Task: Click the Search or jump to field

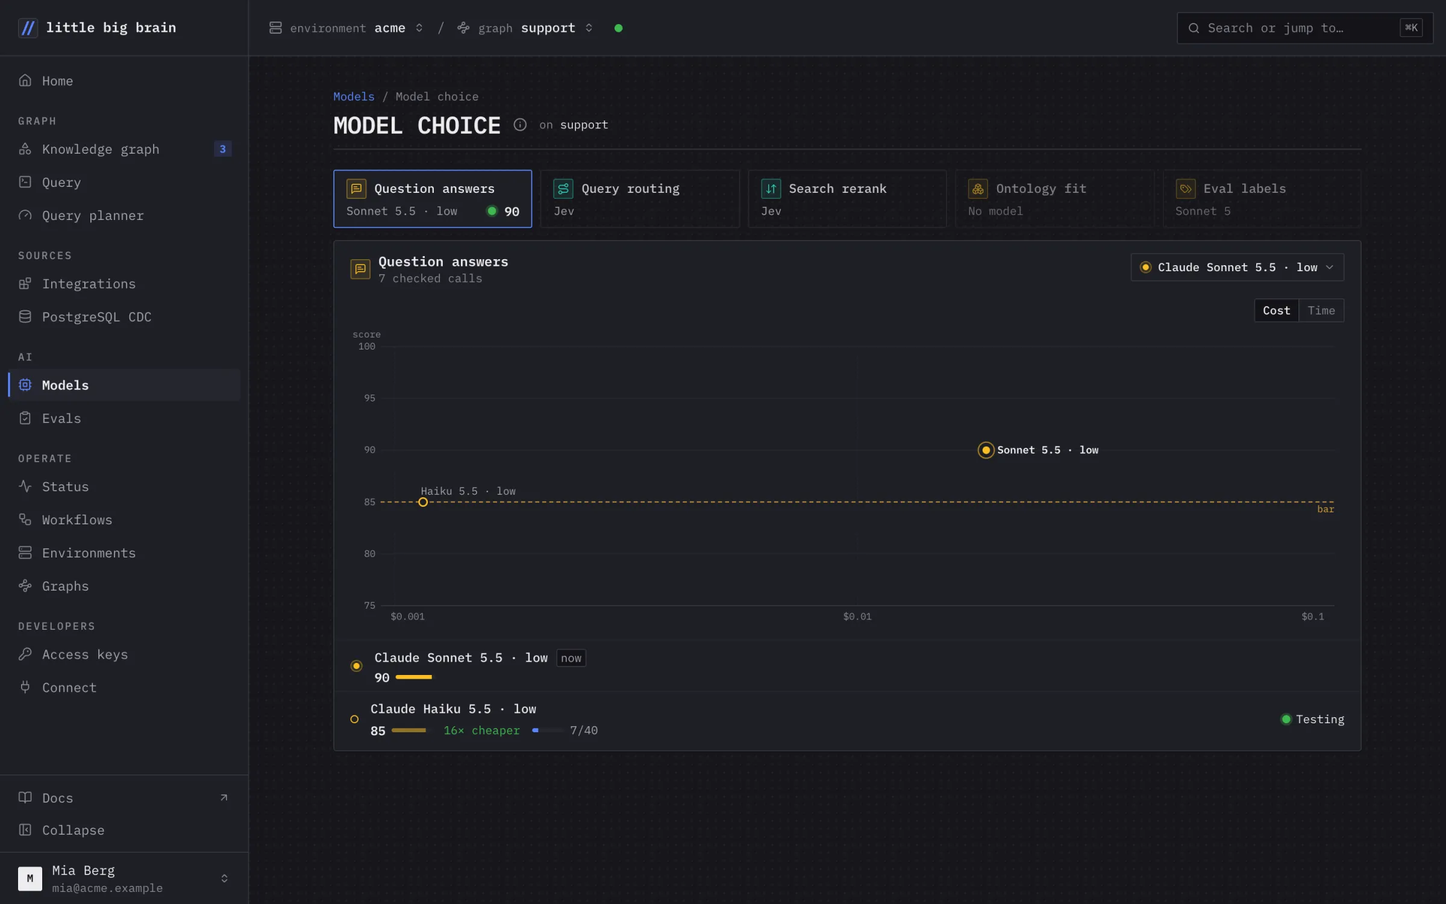Action: (1304, 28)
